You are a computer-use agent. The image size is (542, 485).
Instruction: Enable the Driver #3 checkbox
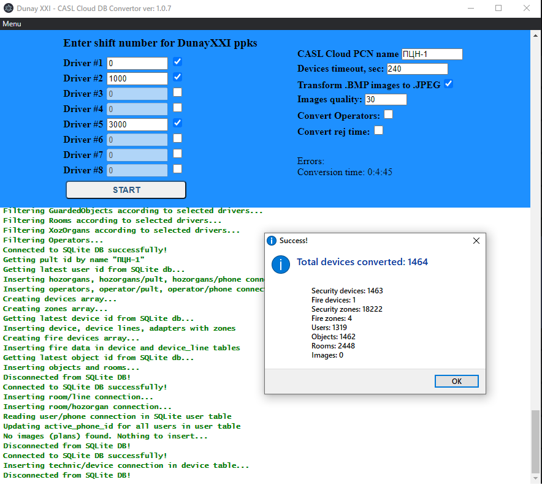[x=177, y=92]
